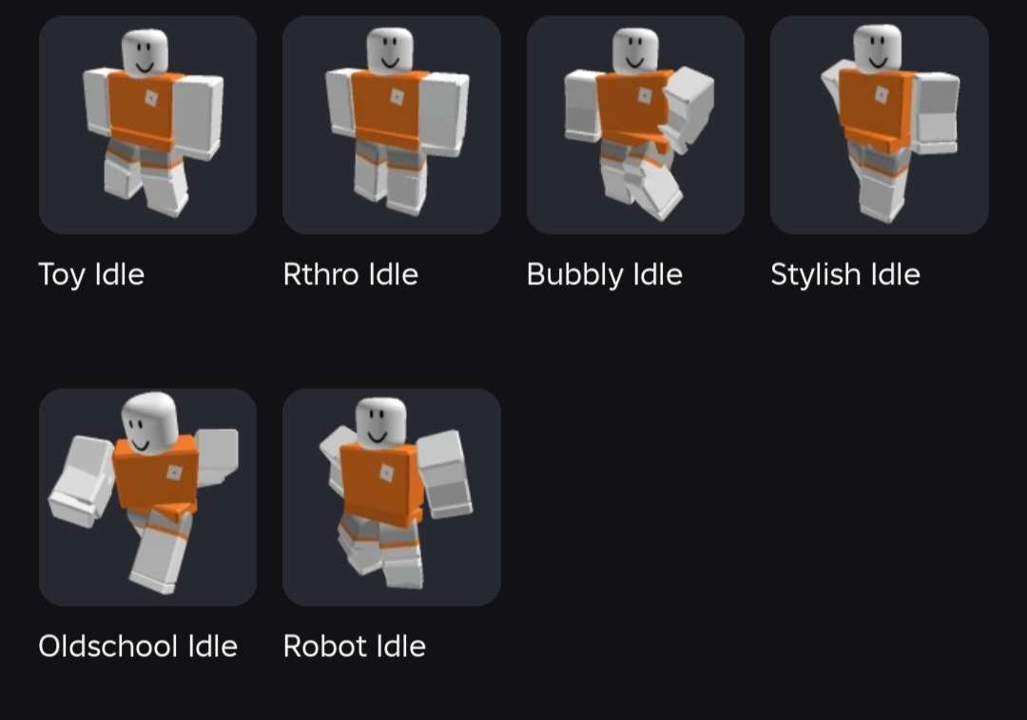Click the smiling head in Toy Idle preview
The height and width of the screenshot is (720, 1027).
coord(145,52)
